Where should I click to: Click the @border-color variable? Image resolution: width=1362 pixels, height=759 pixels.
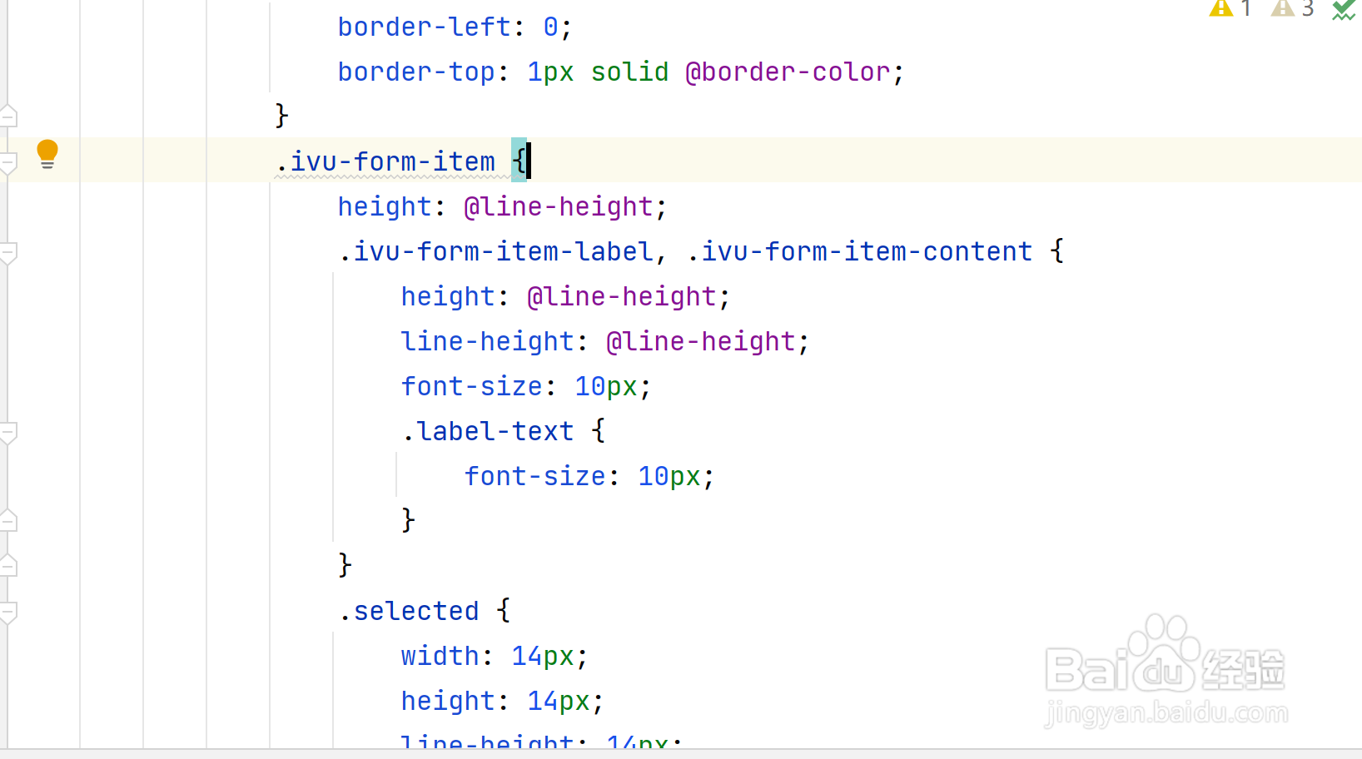(x=788, y=72)
